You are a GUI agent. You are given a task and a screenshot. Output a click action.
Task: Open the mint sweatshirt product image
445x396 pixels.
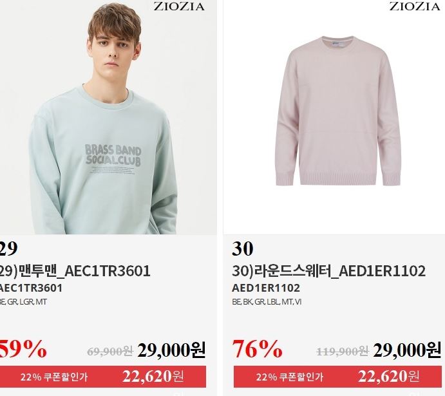[x=108, y=117]
